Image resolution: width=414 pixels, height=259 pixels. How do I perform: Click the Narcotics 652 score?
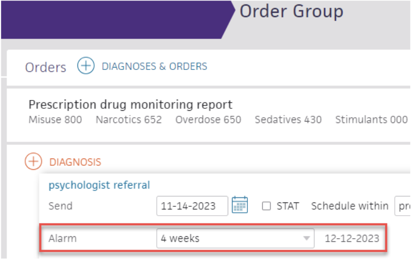click(x=129, y=120)
